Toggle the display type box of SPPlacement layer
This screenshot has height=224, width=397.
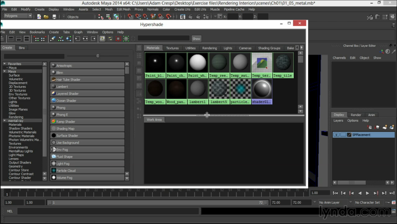[x=343, y=135]
